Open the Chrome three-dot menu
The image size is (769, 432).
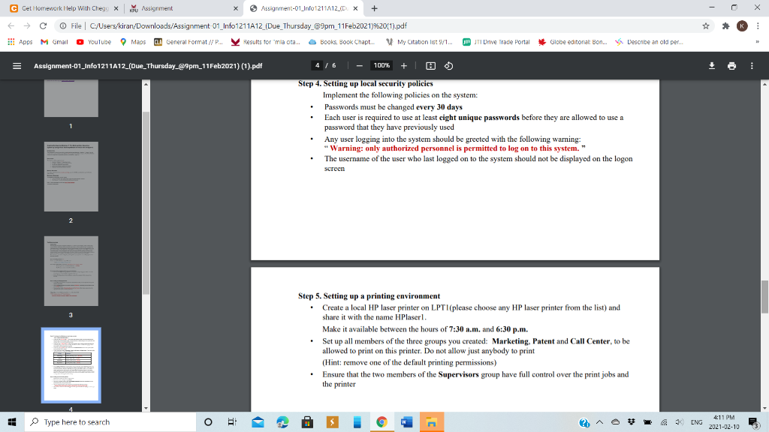click(758, 26)
